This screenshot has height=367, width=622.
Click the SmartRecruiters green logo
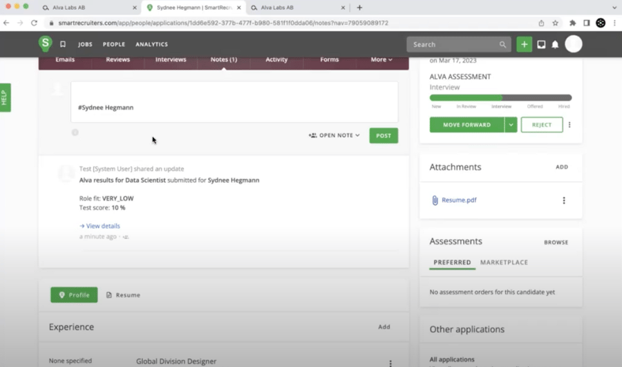coord(45,44)
